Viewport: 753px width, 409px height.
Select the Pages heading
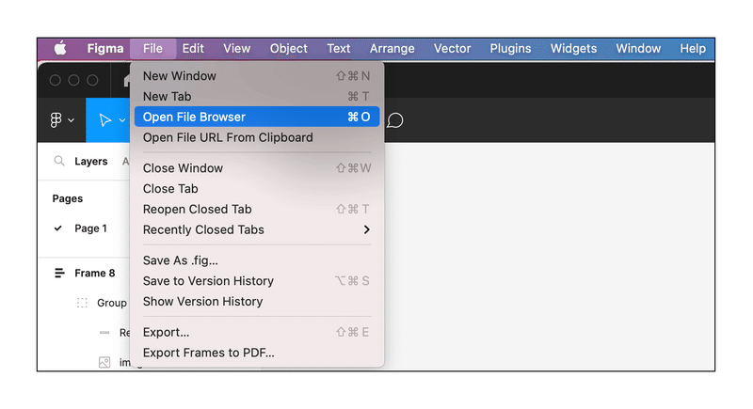point(67,198)
